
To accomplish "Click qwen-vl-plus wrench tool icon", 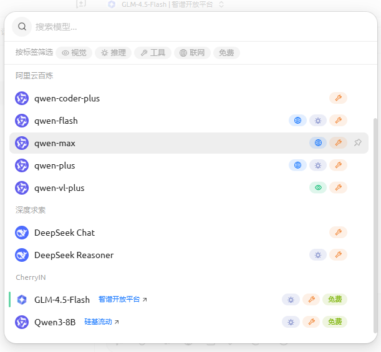I will pos(338,188).
